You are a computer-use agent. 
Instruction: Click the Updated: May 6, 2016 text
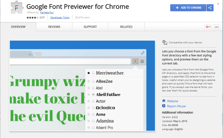tap(175, 121)
